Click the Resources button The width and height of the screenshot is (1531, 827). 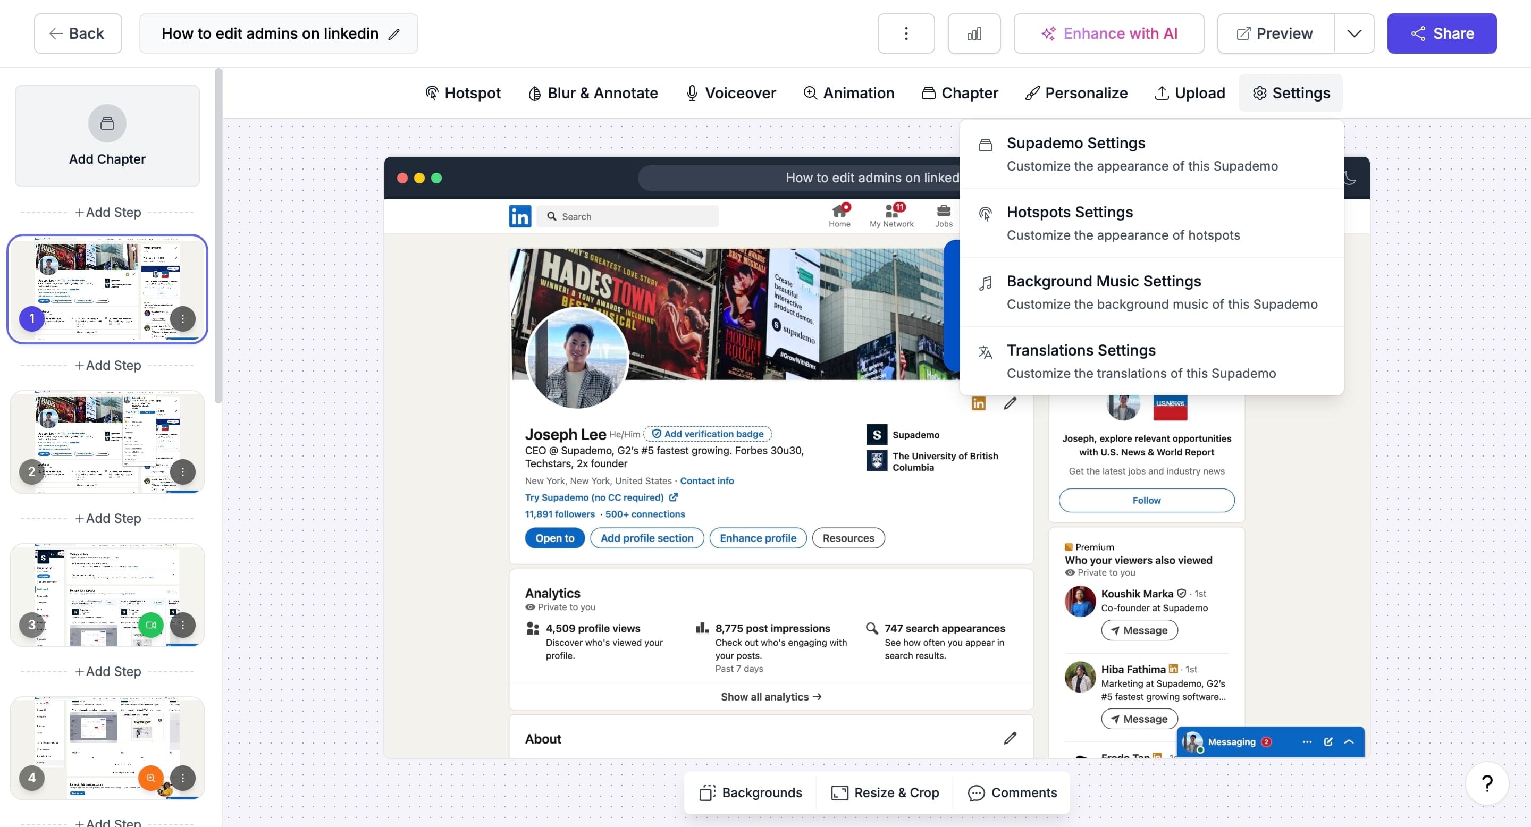click(x=848, y=538)
